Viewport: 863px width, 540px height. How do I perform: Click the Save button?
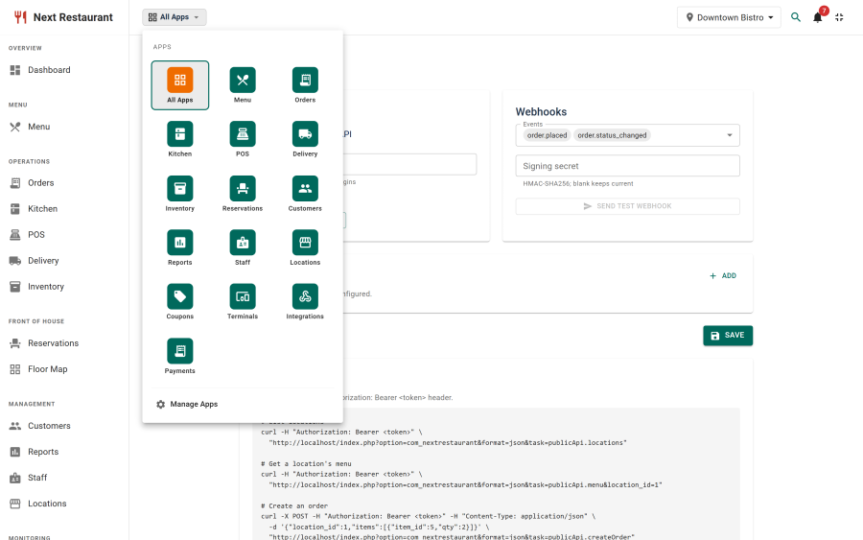(728, 336)
